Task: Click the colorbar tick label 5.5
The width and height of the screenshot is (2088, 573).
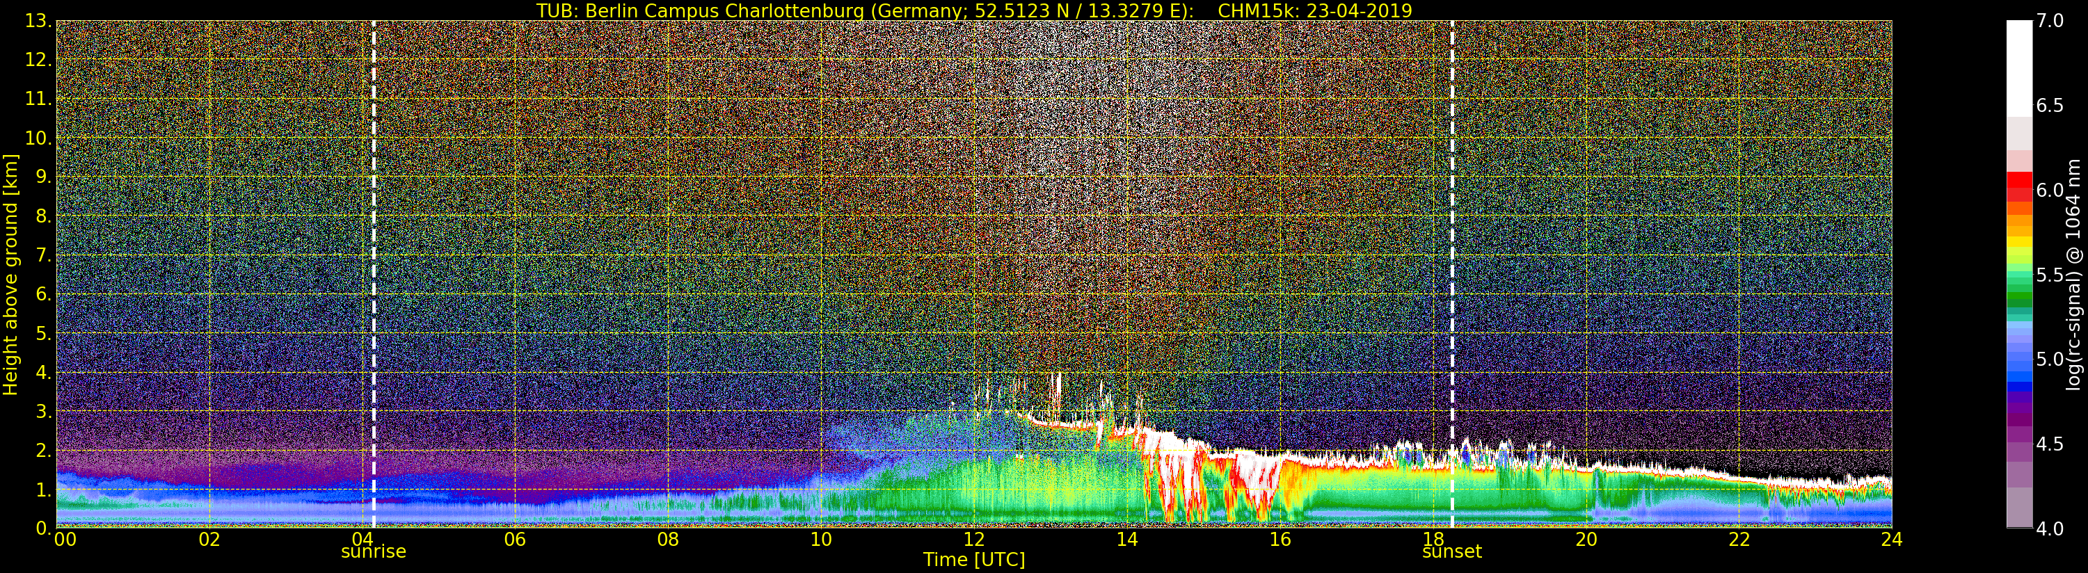Action: point(2050,275)
